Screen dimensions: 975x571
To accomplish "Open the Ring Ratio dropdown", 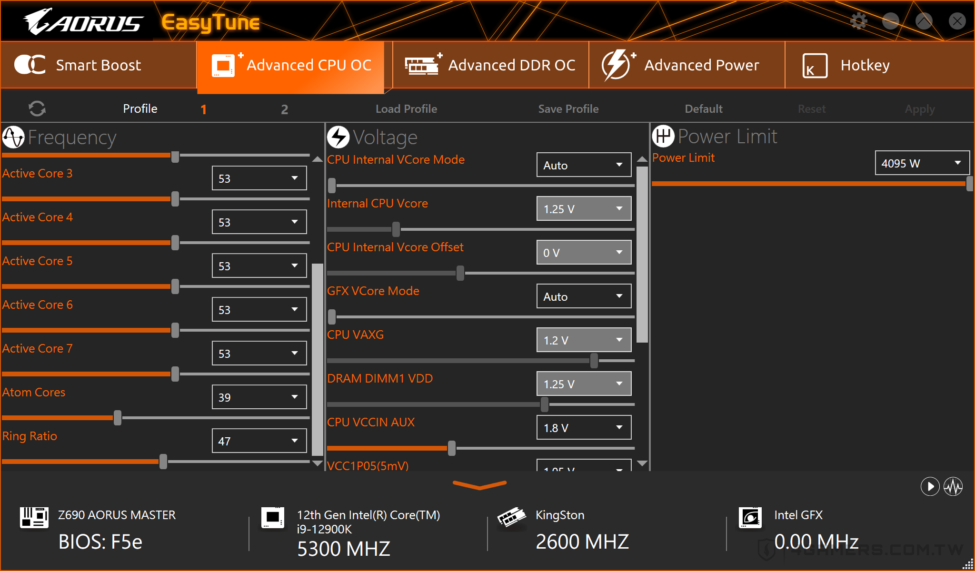I will (x=259, y=441).
